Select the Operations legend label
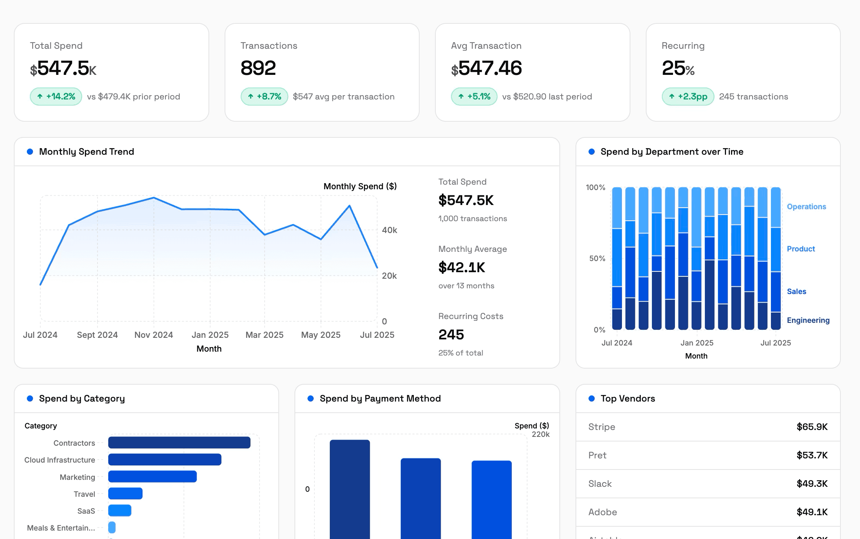This screenshot has width=860, height=539. (x=806, y=207)
